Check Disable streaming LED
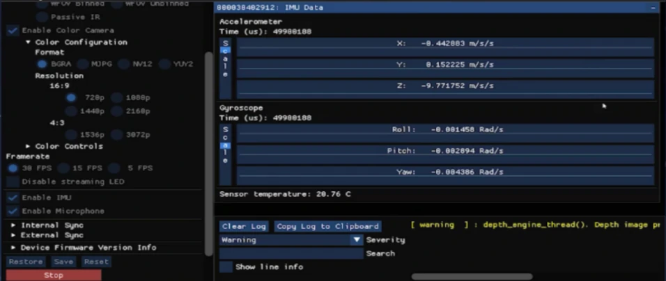This screenshot has height=281, width=666. (13, 182)
